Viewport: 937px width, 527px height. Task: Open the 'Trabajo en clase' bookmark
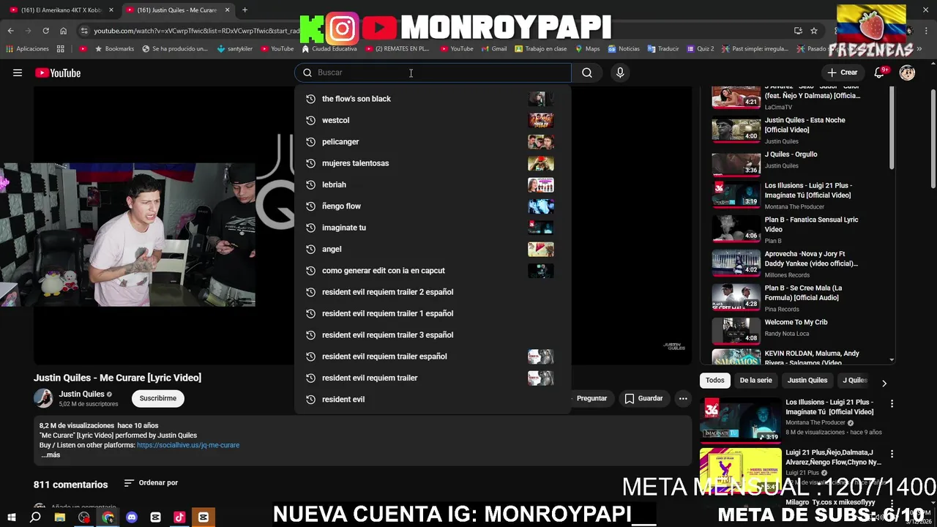(540, 49)
